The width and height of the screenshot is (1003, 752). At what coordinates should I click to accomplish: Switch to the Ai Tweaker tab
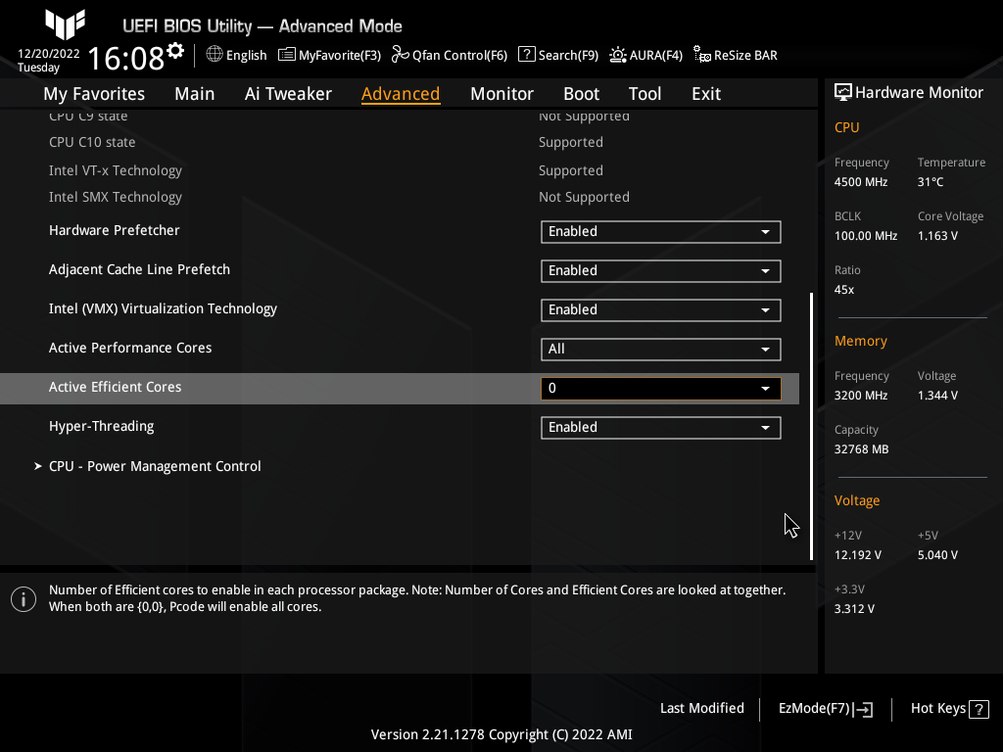(x=288, y=94)
